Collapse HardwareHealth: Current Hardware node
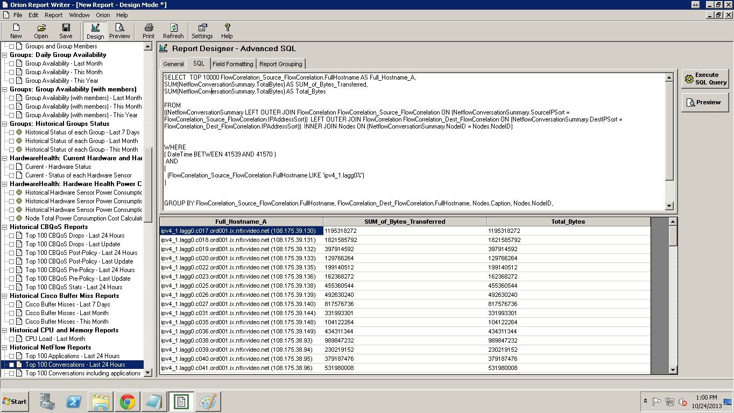734x413 pixels. 5,158
